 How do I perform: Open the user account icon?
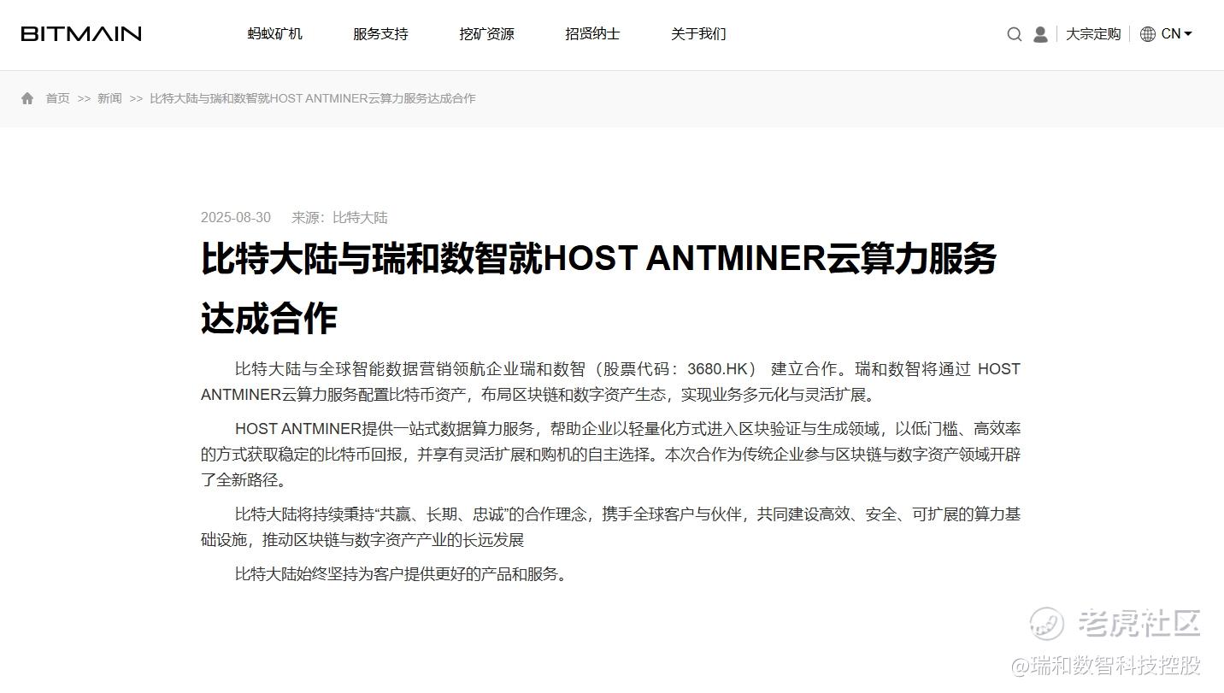(1040, 34)
